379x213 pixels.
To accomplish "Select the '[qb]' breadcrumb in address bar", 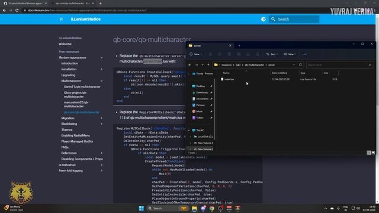I will pyautogui.click(x=238, y=64).
